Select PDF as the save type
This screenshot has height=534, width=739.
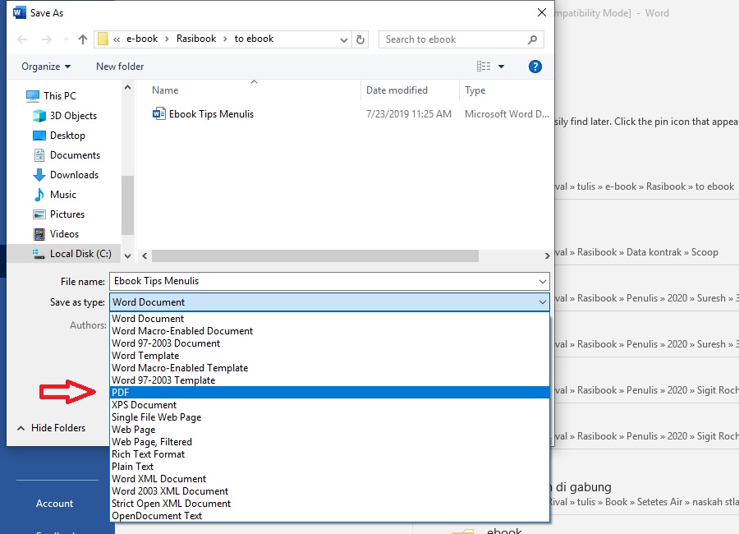pos(330,393)
